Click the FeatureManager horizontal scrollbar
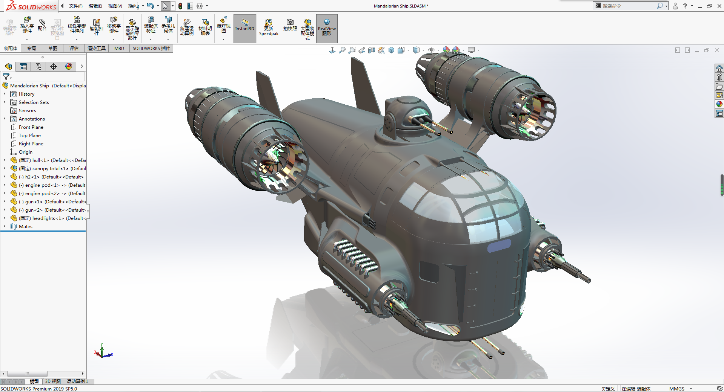Screen dimensions: 724x392 [27, 374]
